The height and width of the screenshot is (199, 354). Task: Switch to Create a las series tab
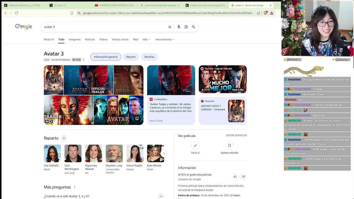click(x=206, y=5)
